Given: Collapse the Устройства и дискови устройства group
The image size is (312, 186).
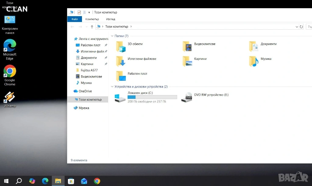Looking at the screenshot, I should click(x=112, y=87).
